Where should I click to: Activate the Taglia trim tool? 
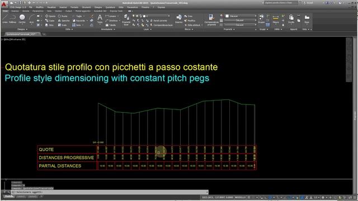pyautogui.click(x=77, y=16)
